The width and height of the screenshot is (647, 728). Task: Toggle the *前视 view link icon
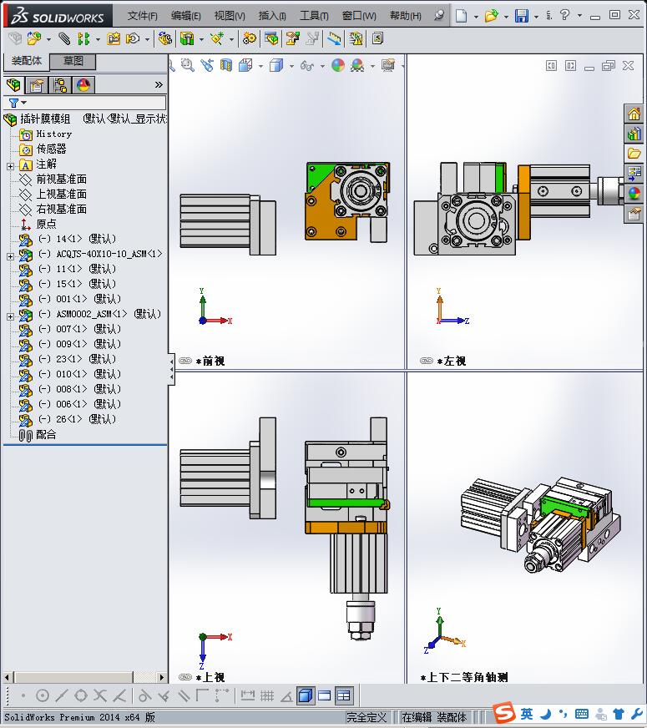185,361
